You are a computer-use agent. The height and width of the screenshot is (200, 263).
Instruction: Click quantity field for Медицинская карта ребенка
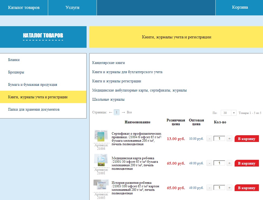[x=219, y=163]
